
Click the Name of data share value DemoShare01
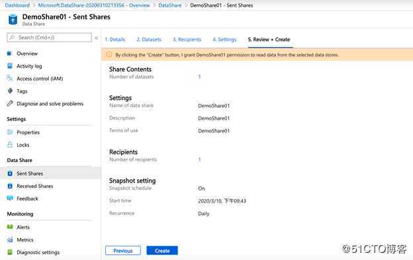pos(214,106)
